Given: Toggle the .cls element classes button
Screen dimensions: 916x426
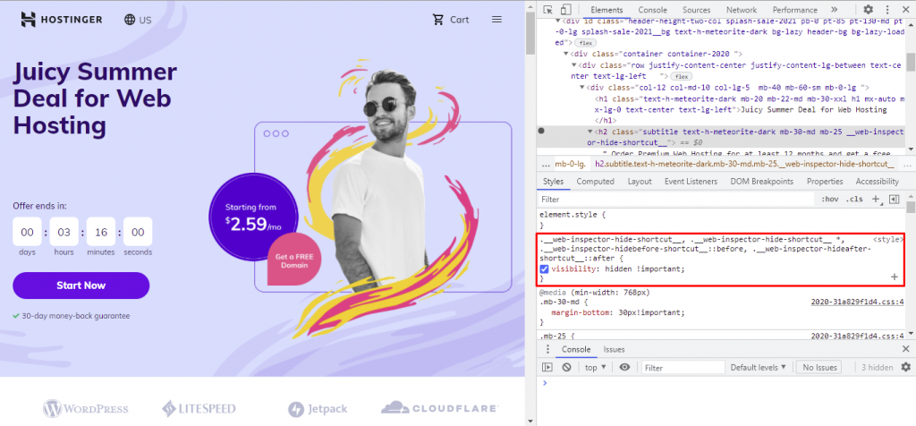Looking at the screenshot, I should tap(854, 200).
